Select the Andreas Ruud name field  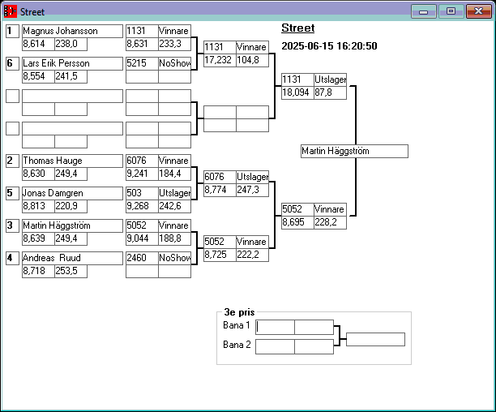[x=72, y=258]
